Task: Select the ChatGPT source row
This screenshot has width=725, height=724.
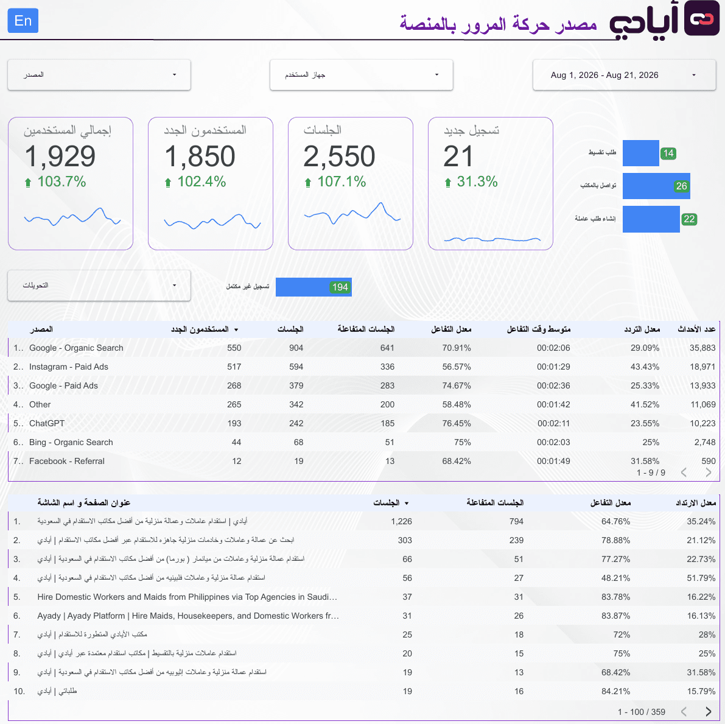Action: (363, 423)
